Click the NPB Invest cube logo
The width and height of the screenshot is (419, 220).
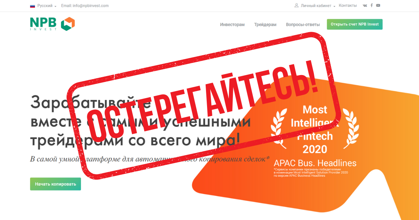[x=68, y=24]
